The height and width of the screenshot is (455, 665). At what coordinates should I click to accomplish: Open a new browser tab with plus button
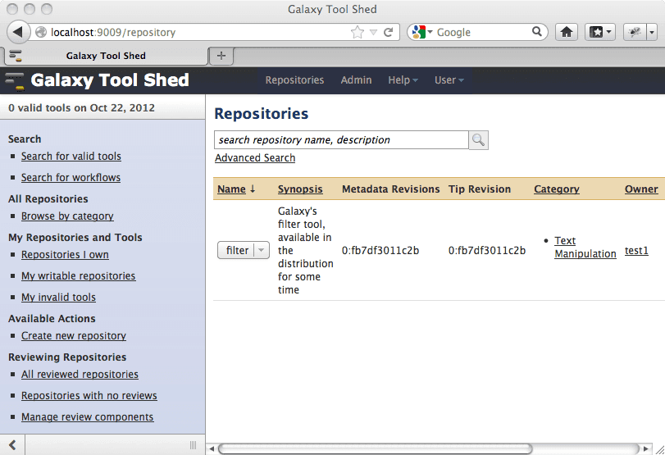(x=221, y=55)
